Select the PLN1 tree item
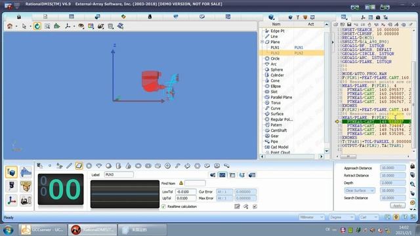Image resolution: width=420 pixels, height=236 pixels. click(275, 47)
